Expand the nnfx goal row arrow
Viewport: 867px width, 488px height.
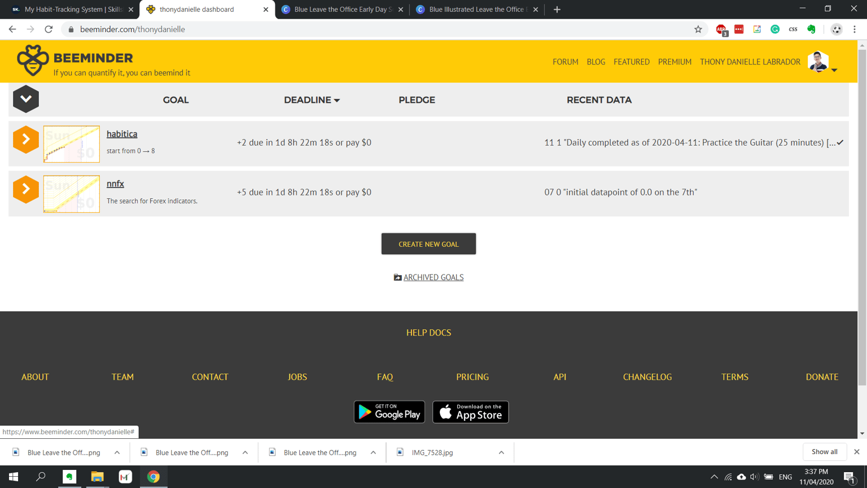(x=26, y=189)
